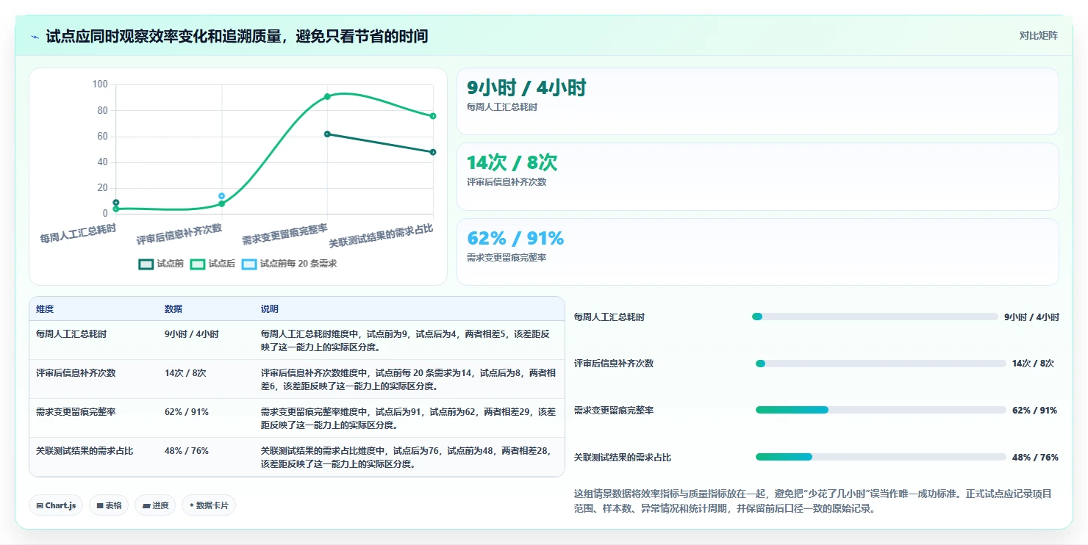
Task: Click progress value 48% / 76%
Action: (1035, 458)
